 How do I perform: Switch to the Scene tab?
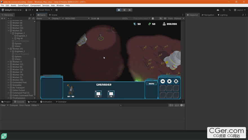point(53,15)
